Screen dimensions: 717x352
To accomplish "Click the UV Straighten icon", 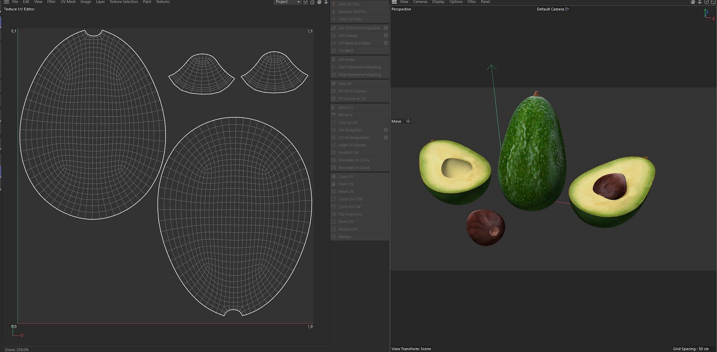I will (x=334, y=130).
